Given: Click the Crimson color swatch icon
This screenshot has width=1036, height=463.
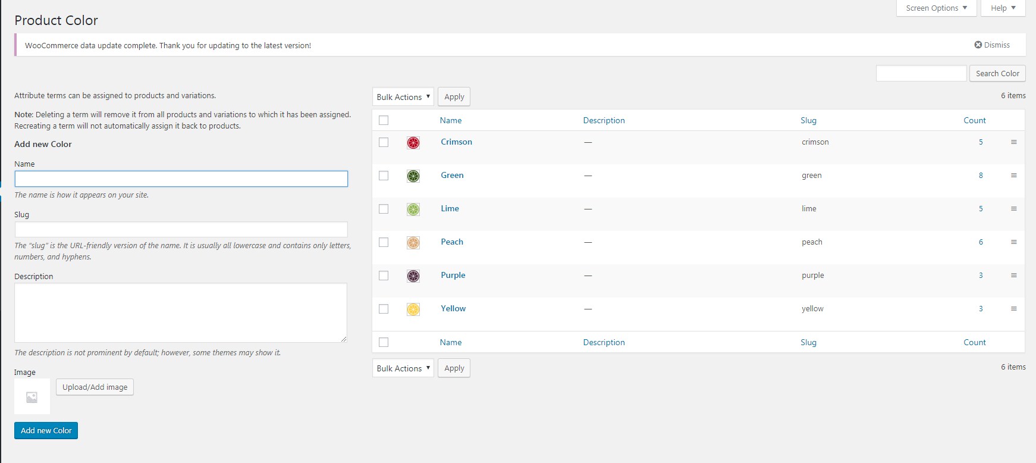Looking at the screenshot, I should pyautogui.click(x=413, y=143).
